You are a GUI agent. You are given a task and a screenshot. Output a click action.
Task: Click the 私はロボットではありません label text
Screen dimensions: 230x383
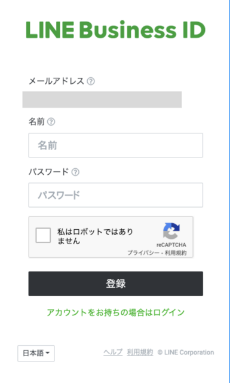95,236
